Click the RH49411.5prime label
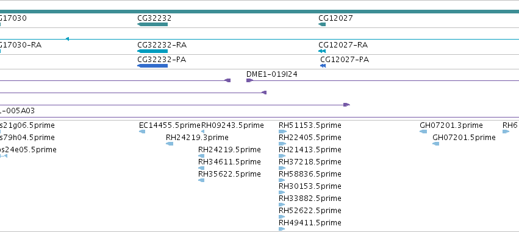The image size is (519, 232). coord(310,222)
